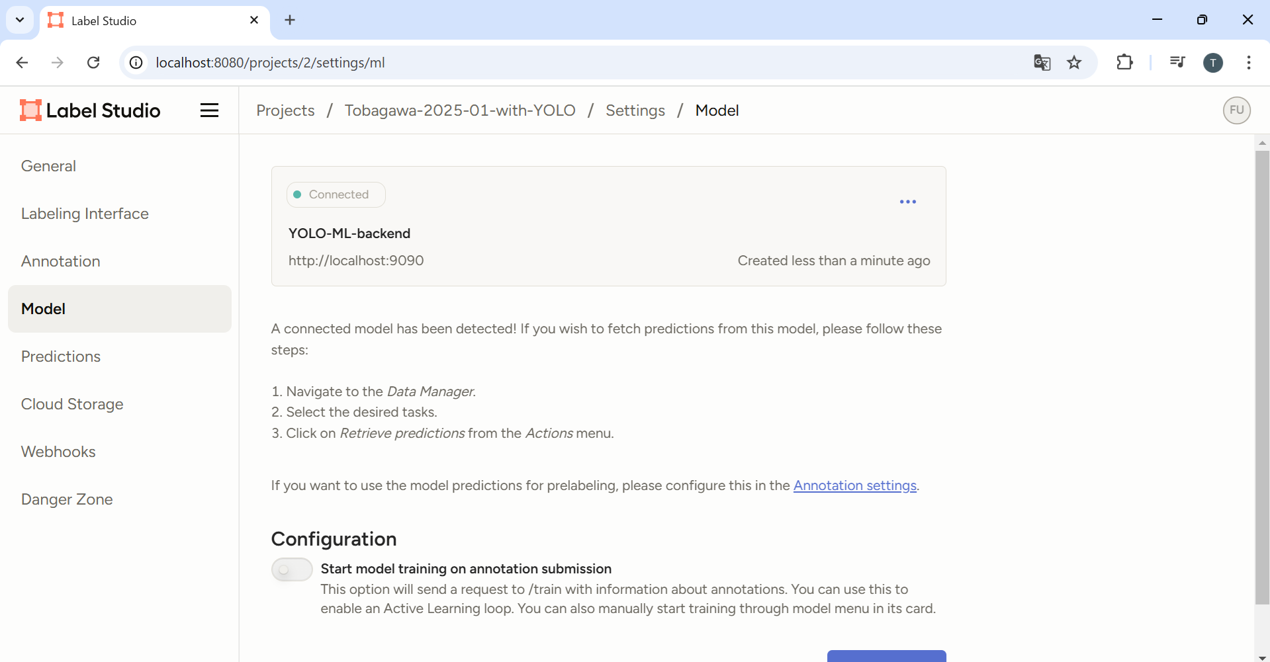Open the three-dot menu on YOLO-ML-backend card

[908, 202]
